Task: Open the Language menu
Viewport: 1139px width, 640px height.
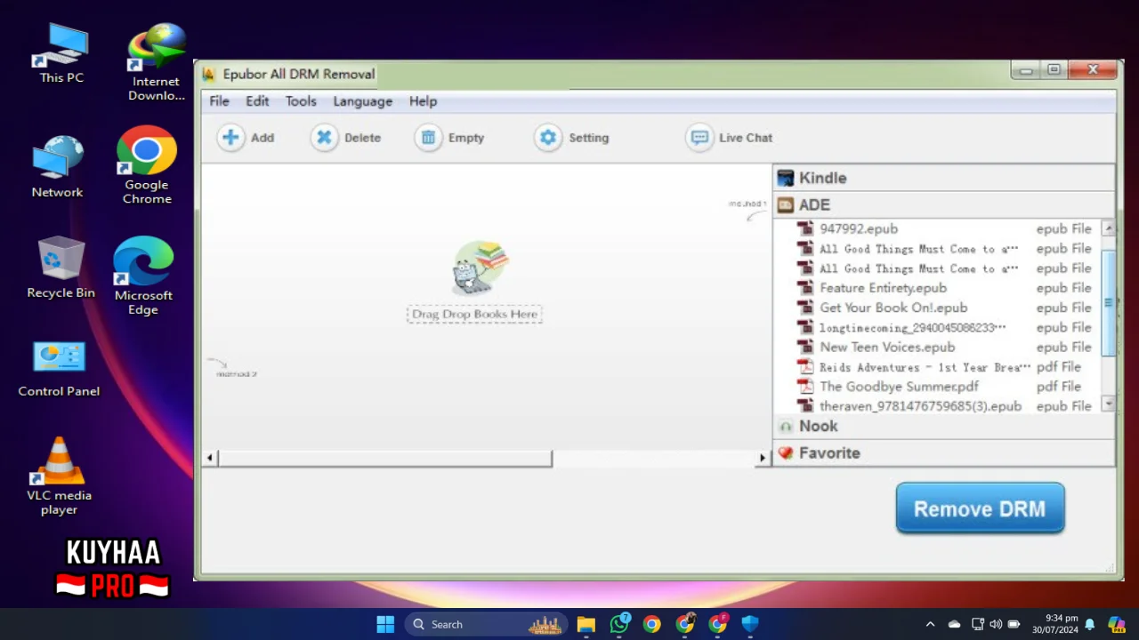Action: [x=362, y=101]
